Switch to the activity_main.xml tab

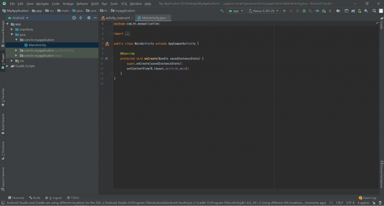(x=117, y=18)
